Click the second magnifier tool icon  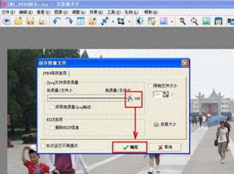click(x=194, y=21)
